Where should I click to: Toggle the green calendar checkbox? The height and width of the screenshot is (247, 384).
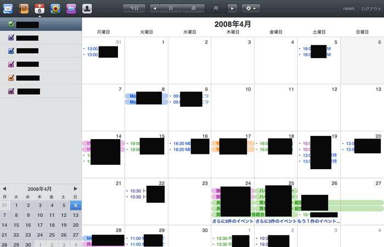(x=11, y=24)
